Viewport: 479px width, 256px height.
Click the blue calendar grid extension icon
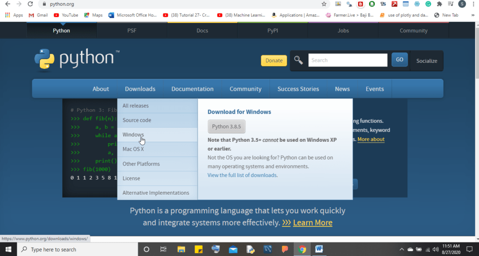coord(406,4)
